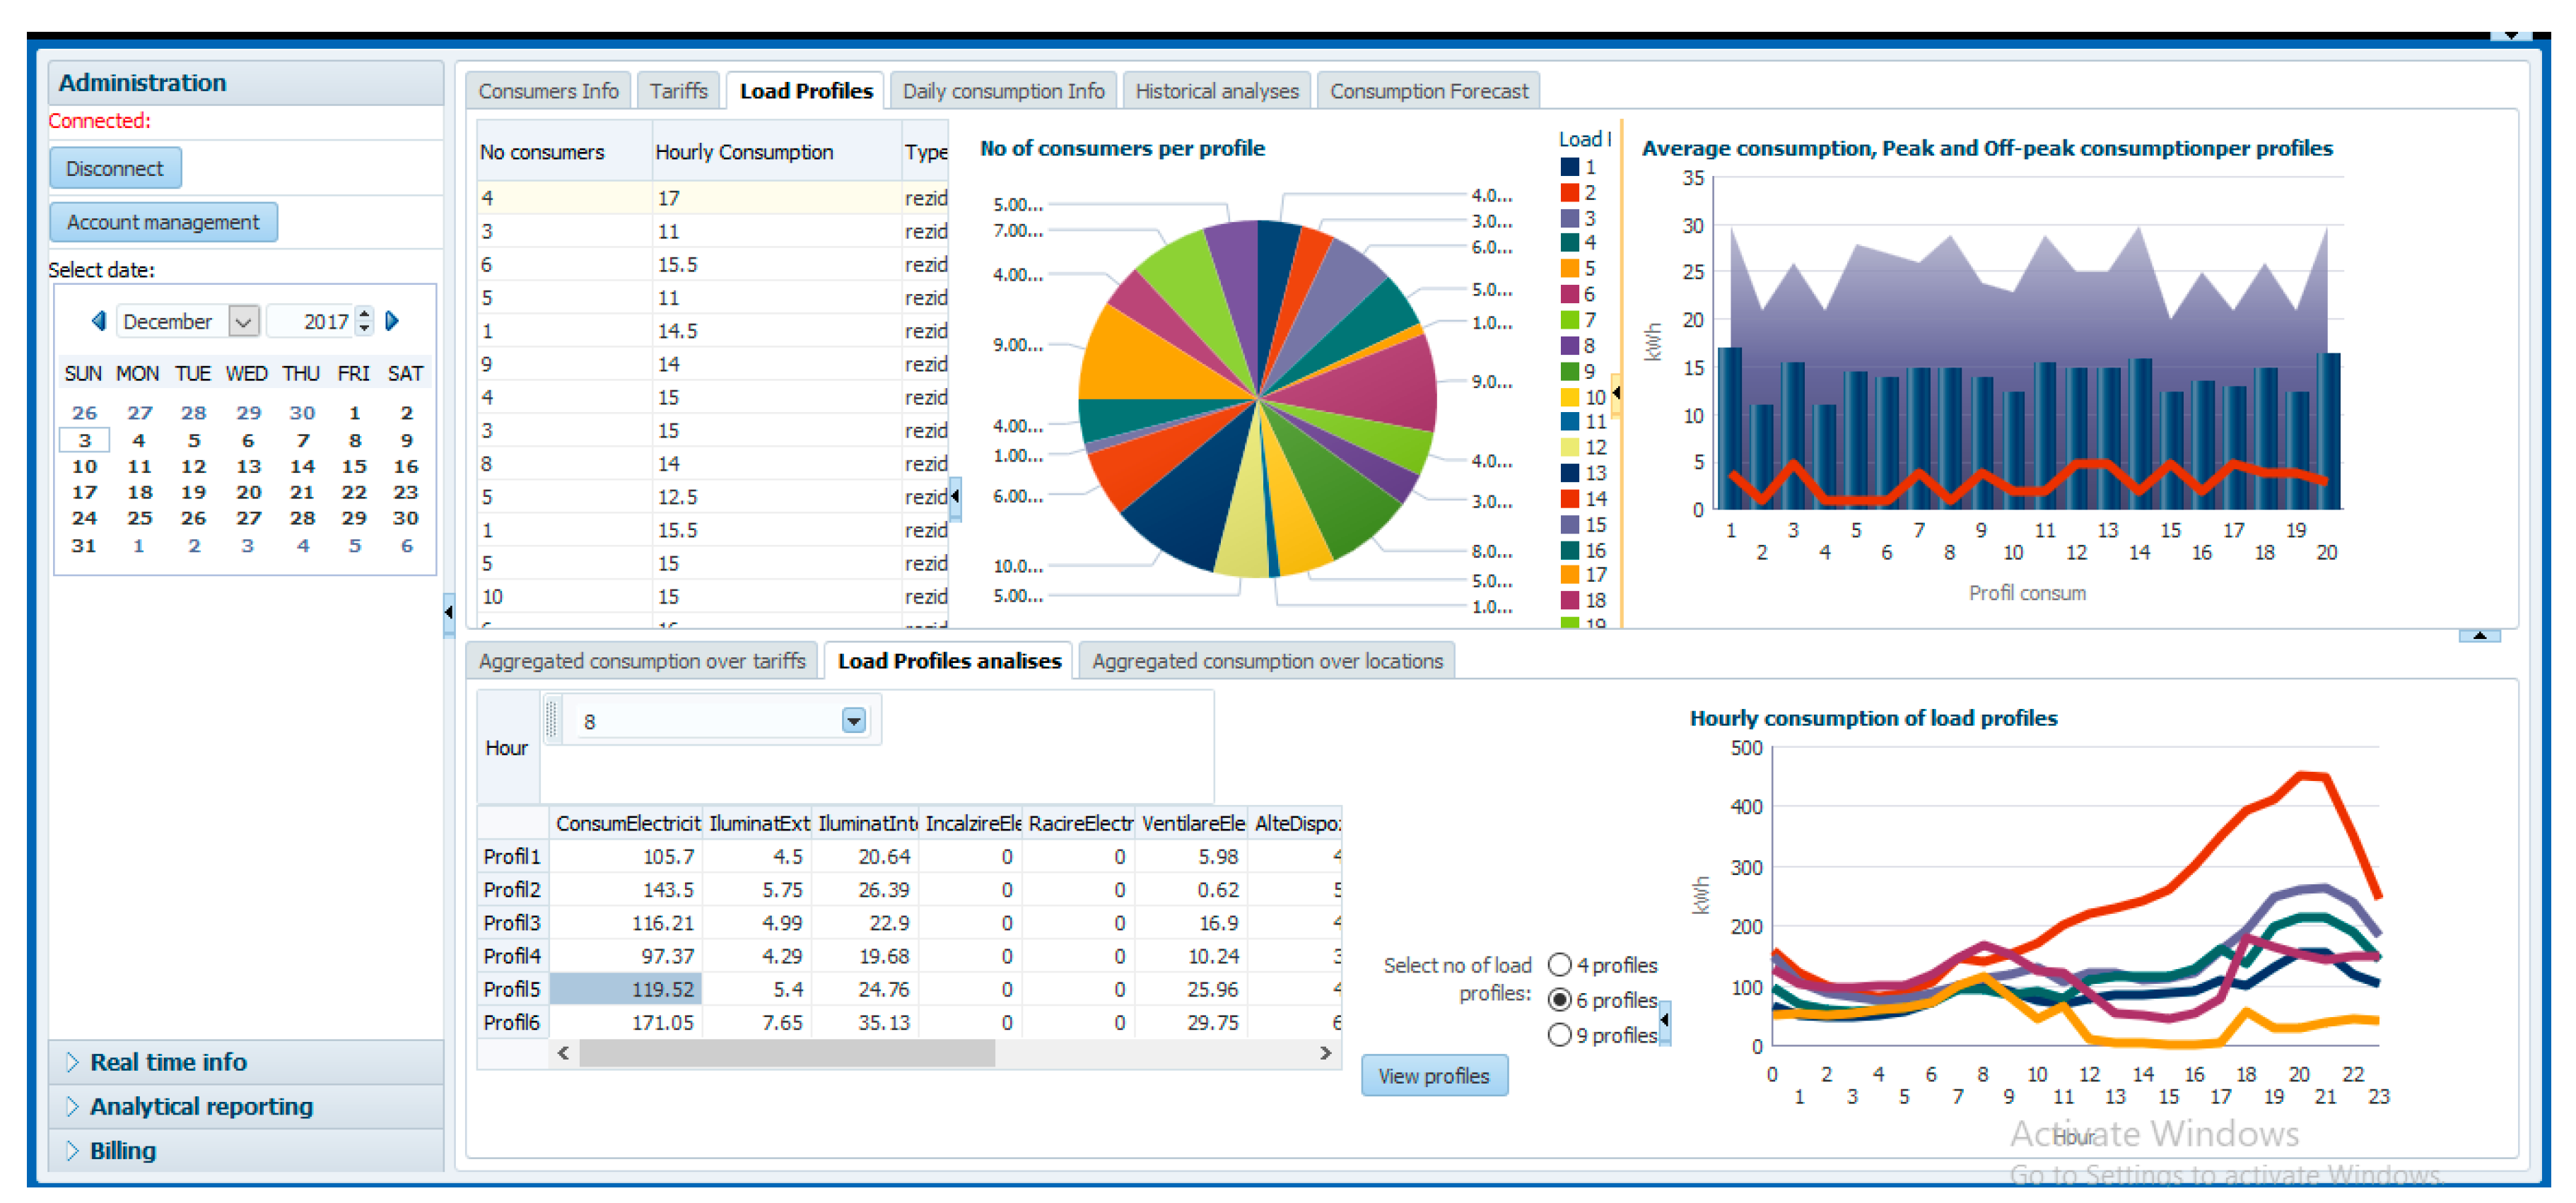
Task: Open the December month dropdown
Action: point(243,321)
